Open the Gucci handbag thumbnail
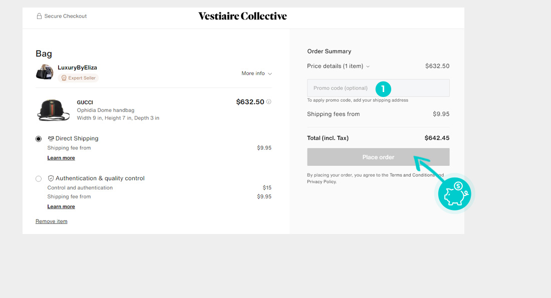 [x=53, y=110]
